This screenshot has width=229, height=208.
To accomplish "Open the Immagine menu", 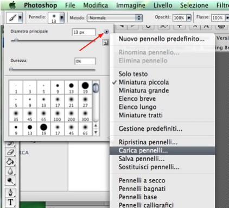I will (130, 5).
